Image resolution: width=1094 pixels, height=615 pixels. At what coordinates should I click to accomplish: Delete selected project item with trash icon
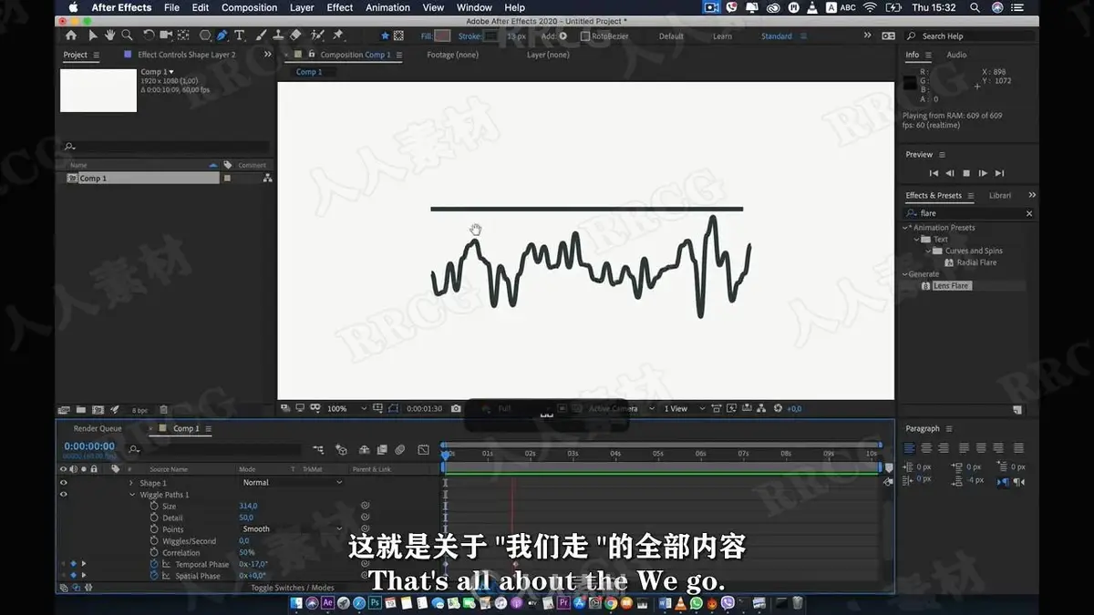(163, 410)
